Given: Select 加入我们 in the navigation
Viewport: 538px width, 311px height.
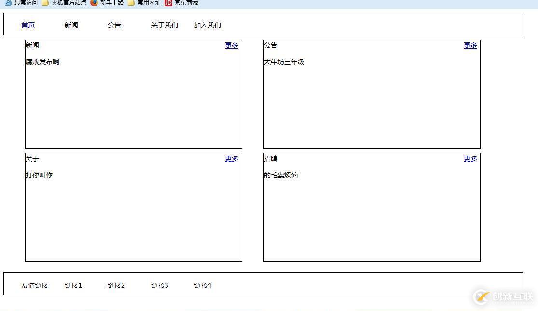Looking at the screenshot, I should click(x=207, y=25).
